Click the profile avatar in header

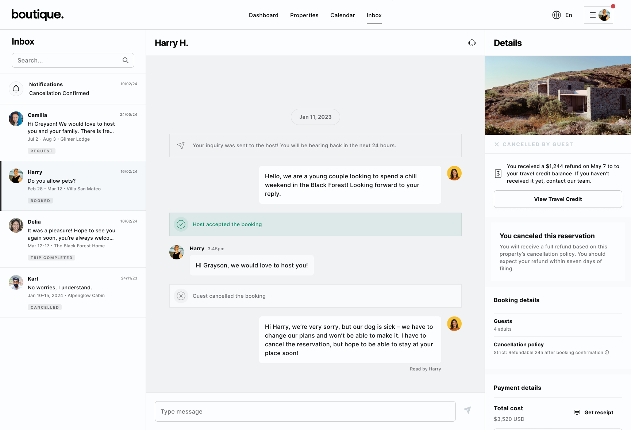(604, 15)
